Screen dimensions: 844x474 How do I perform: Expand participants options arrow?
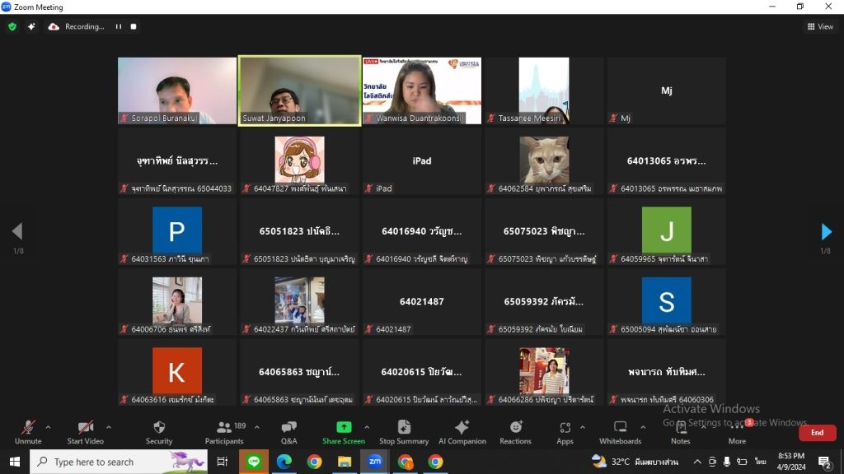click(257, 427)
